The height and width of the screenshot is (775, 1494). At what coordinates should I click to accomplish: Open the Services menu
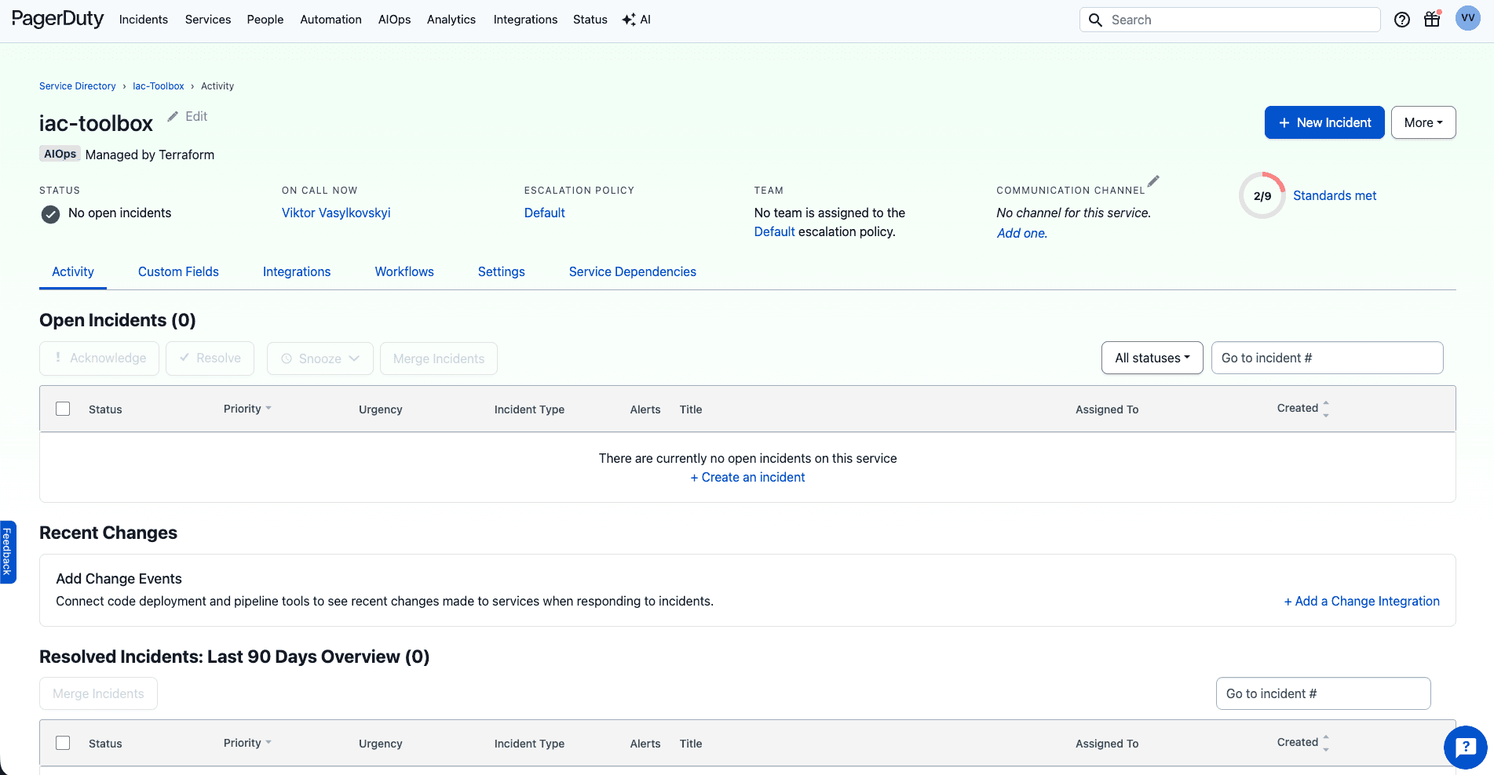[x=208, y=20]
